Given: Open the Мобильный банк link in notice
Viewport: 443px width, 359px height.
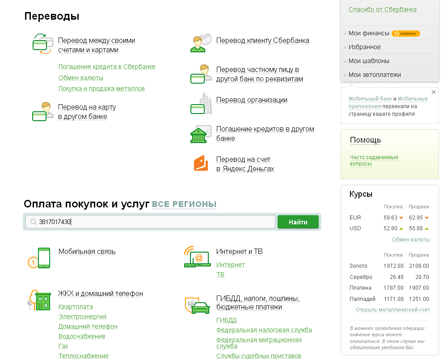Looking at the screenshot, I should point(370,99).
